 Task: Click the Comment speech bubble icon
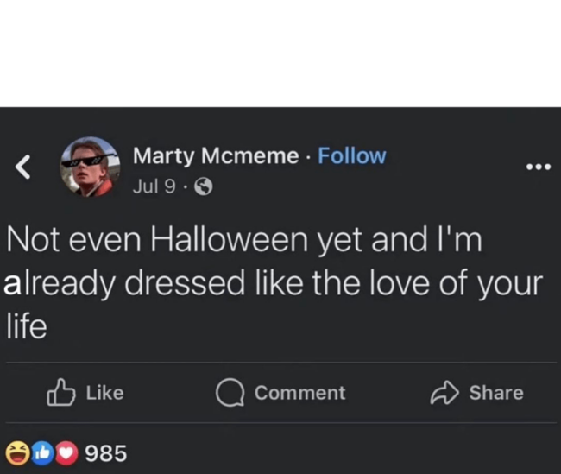[x=230, y=393]
